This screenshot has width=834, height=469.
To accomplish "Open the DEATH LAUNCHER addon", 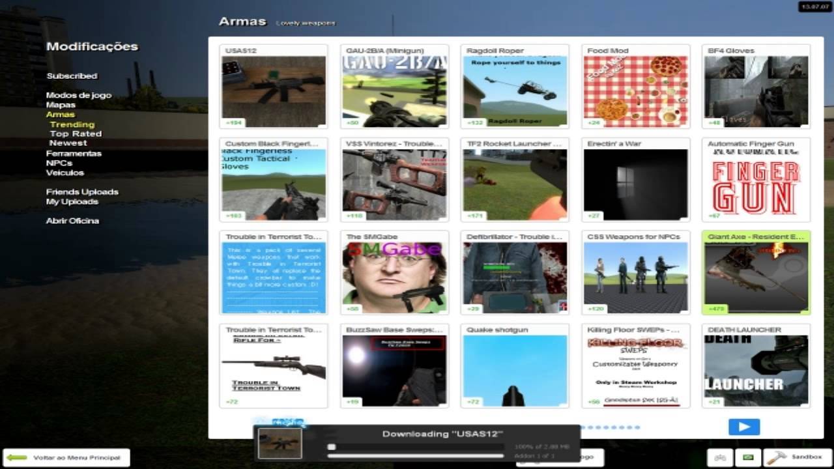I will point(756,366).
